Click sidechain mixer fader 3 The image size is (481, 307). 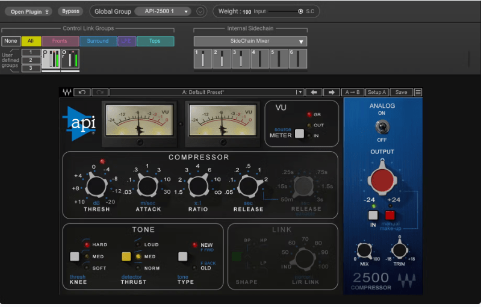point(241,58)
